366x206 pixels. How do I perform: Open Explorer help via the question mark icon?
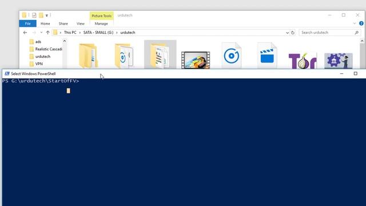tap(361, 23)
